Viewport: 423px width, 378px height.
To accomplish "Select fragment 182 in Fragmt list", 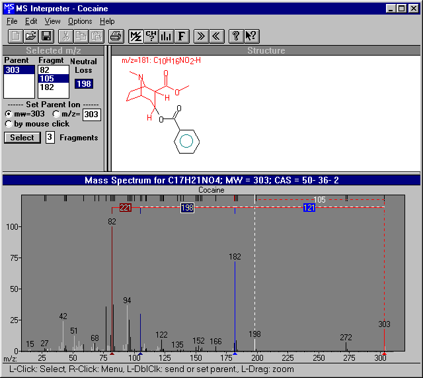I will [54, 87].
